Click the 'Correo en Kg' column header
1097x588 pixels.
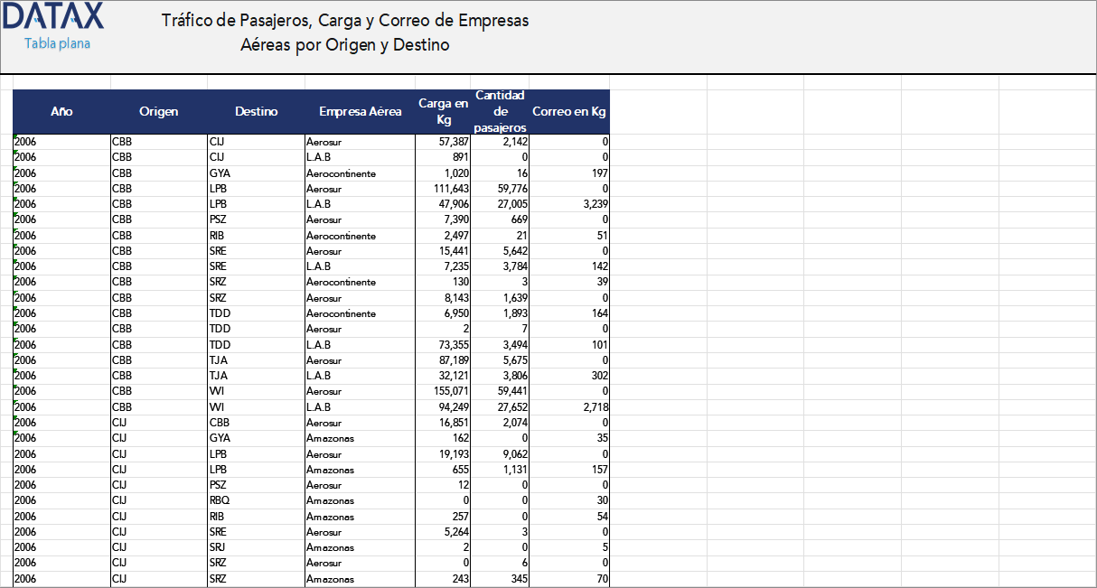(x=567, y=111)
